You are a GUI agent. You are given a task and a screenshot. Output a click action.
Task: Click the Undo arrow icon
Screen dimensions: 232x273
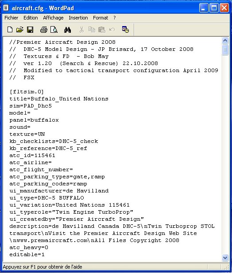pos(112,30)
